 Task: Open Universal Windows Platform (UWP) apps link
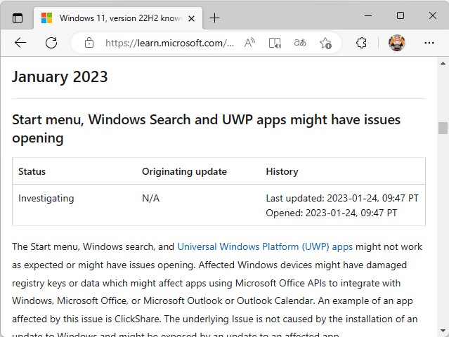coord(265,247)
